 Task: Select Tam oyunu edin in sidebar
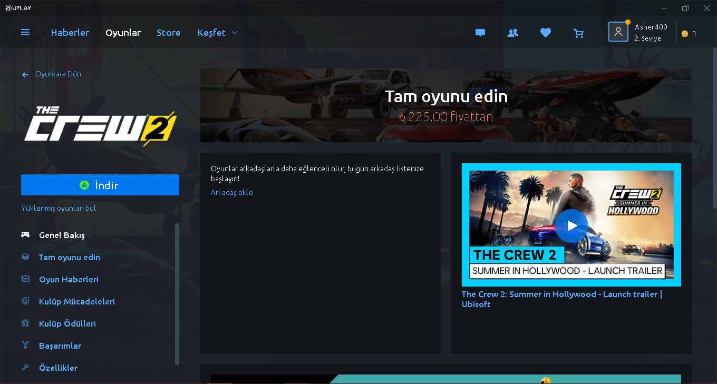(70, 257)
